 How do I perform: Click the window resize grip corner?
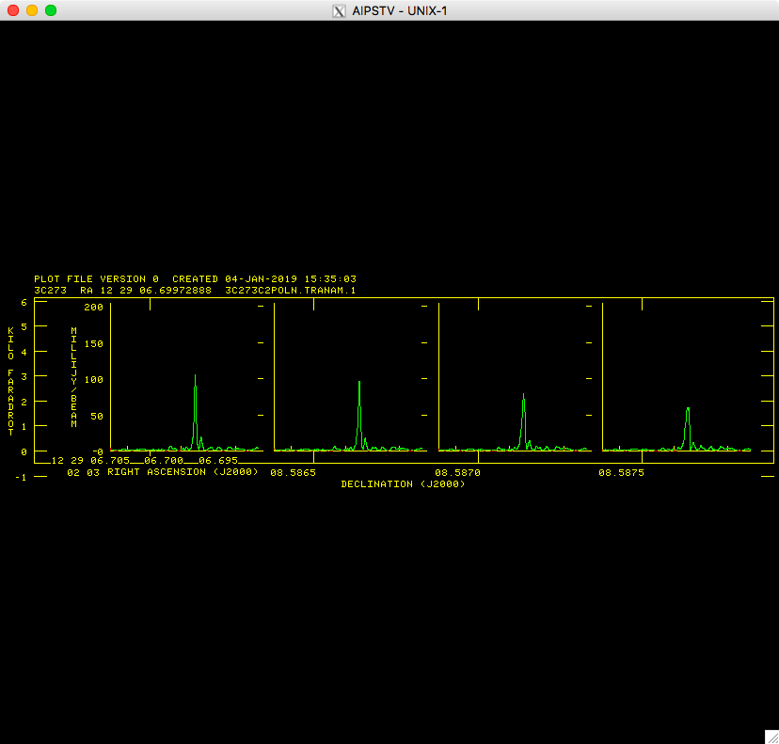[x=770, y=735]
